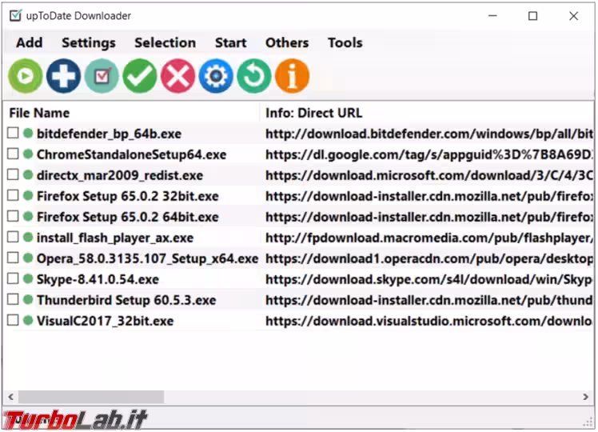Click the download.skype.com URL cell

(x=429, y=279)
